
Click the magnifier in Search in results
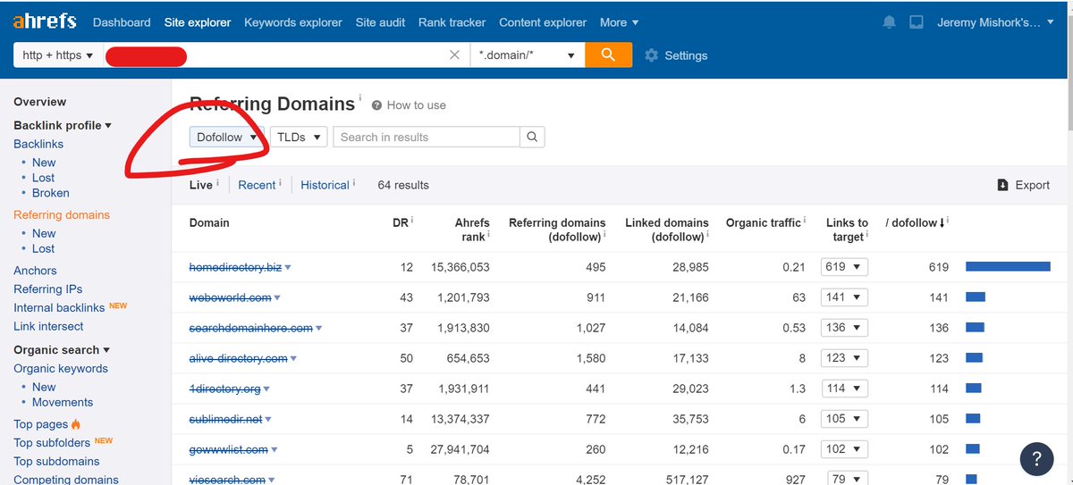coord(532,137)
